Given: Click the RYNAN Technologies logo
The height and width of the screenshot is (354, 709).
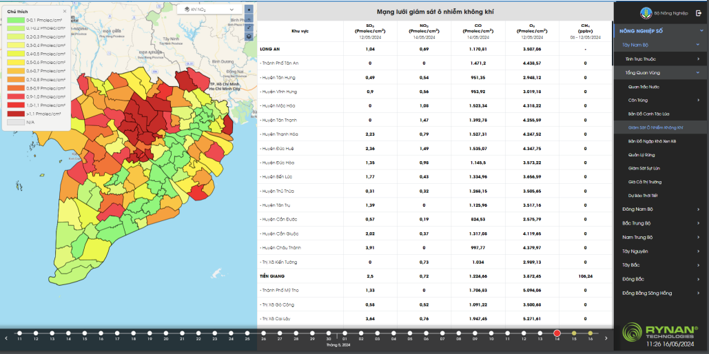Looking at the screenshot, I should click(x=659, y=331).
